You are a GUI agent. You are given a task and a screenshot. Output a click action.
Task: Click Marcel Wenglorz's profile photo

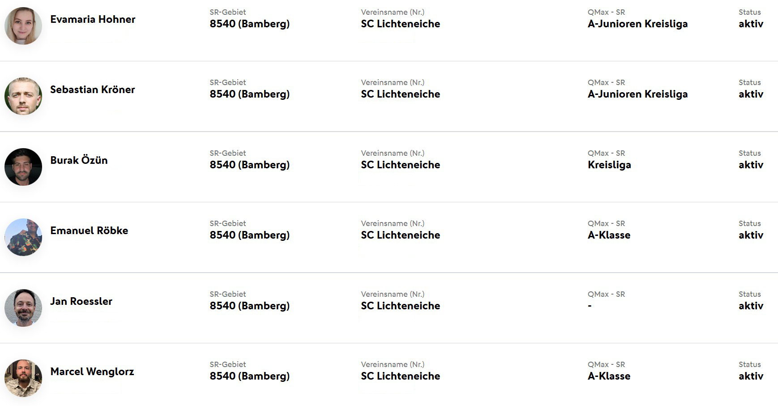coord(23,378)
